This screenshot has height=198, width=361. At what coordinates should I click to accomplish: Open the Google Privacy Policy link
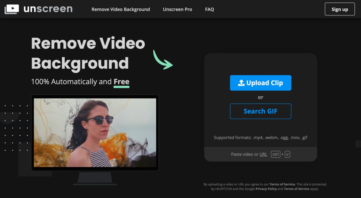click(x=266, y=189)
